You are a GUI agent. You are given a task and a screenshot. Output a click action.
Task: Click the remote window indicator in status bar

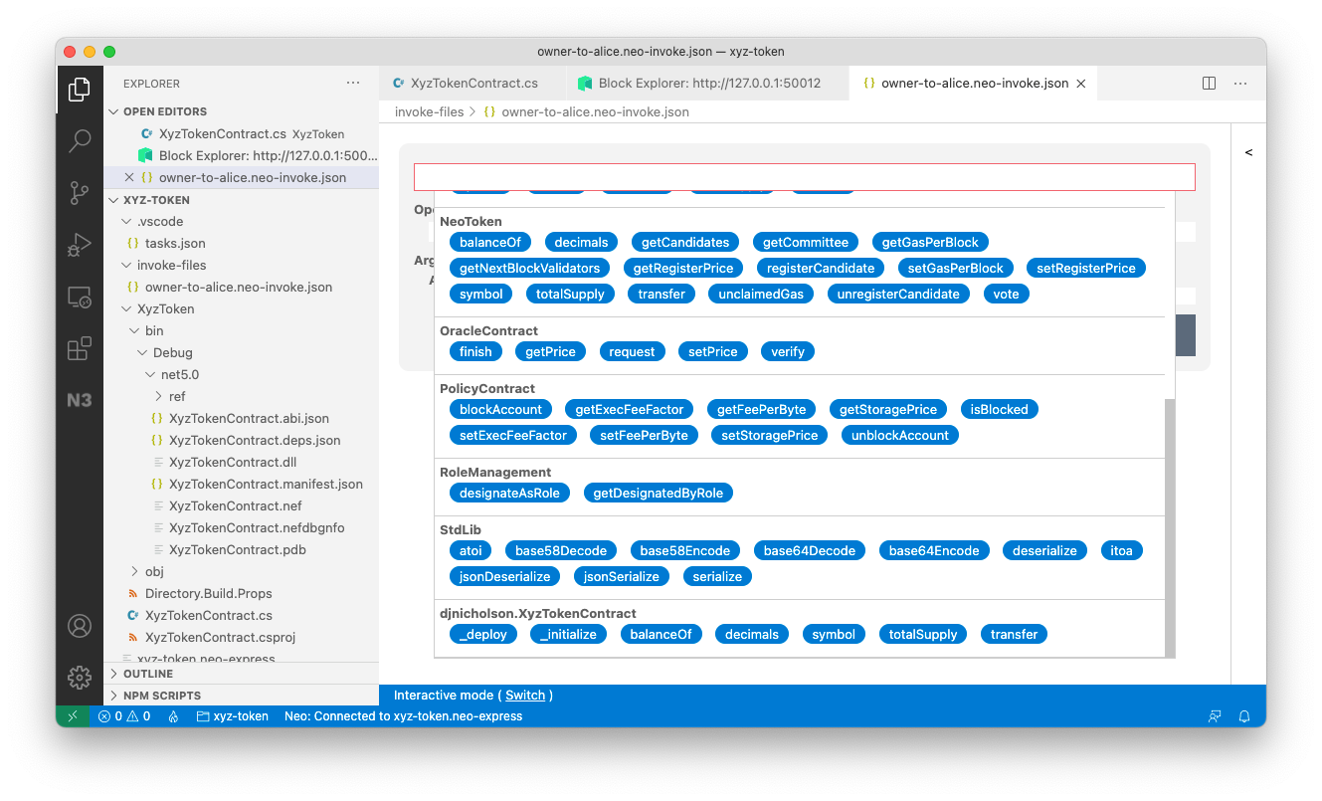[72, 716]
